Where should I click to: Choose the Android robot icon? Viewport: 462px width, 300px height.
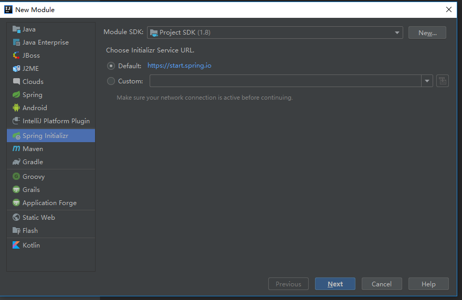[16, 108]
